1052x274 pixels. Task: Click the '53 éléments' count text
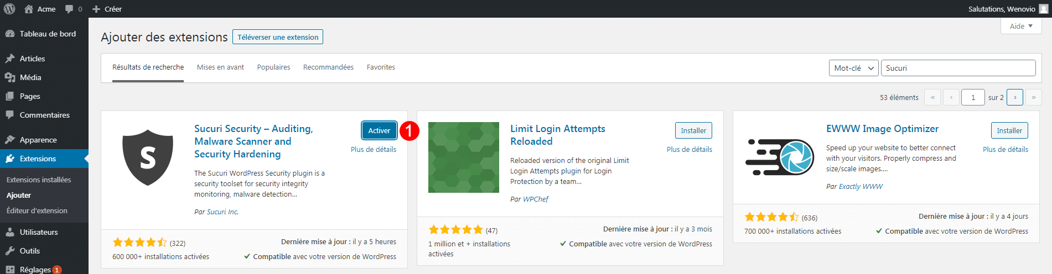[899, 97]
